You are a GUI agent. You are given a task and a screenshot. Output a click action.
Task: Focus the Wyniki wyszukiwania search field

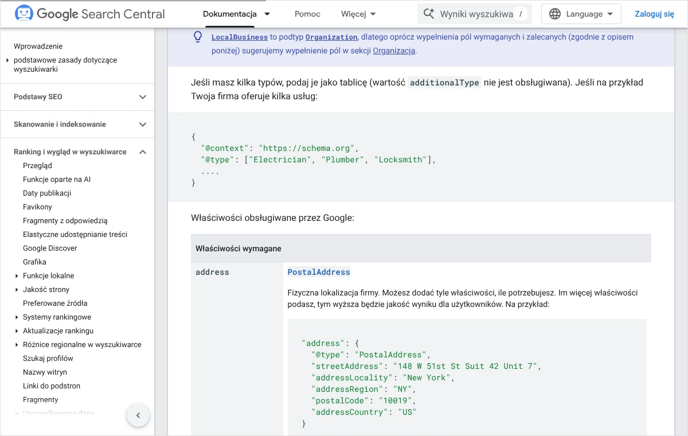click(x=475, y=14)
